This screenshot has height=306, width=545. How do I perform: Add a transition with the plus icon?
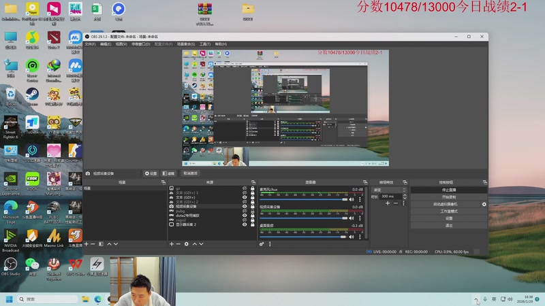point(388,203)
